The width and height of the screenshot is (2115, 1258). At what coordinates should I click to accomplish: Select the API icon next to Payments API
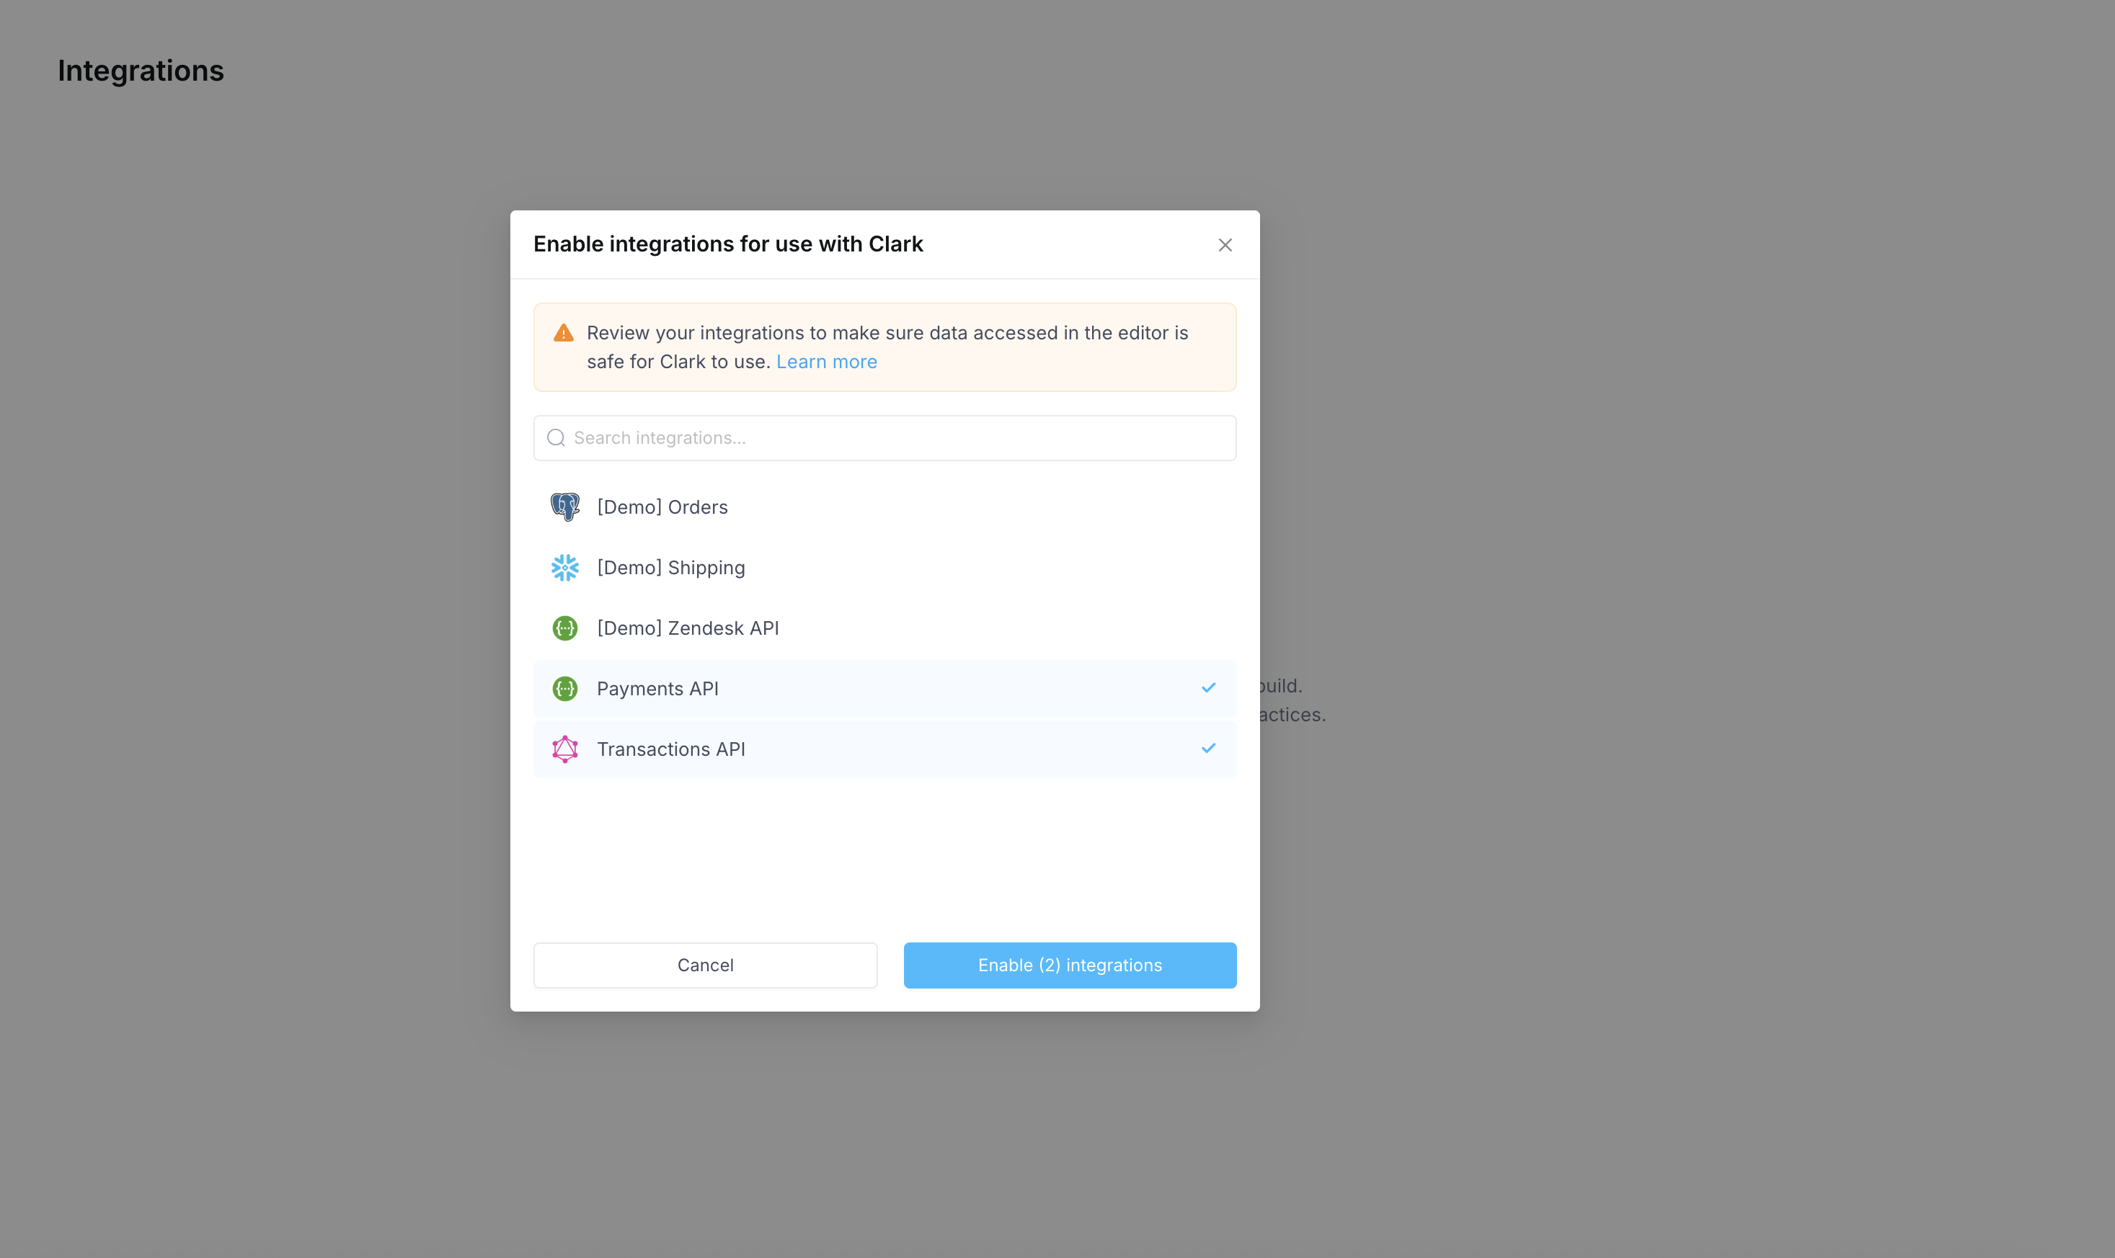pyautogui.click(x=564, y=688)
